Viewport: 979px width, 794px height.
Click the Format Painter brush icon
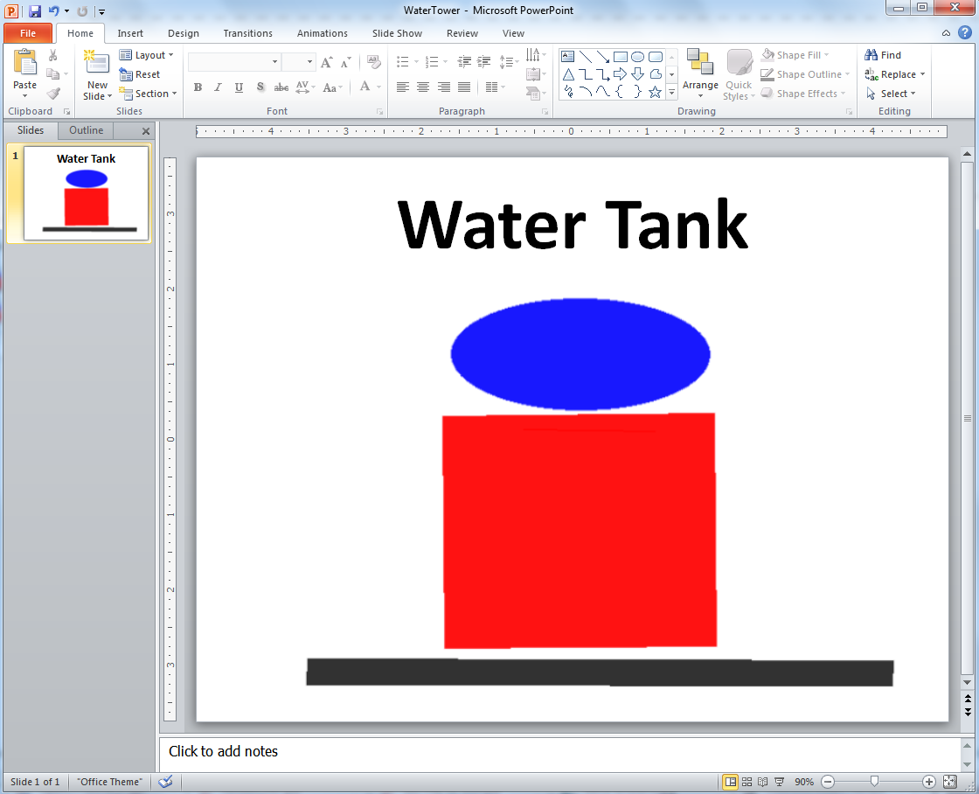click(x=53, y=94)
